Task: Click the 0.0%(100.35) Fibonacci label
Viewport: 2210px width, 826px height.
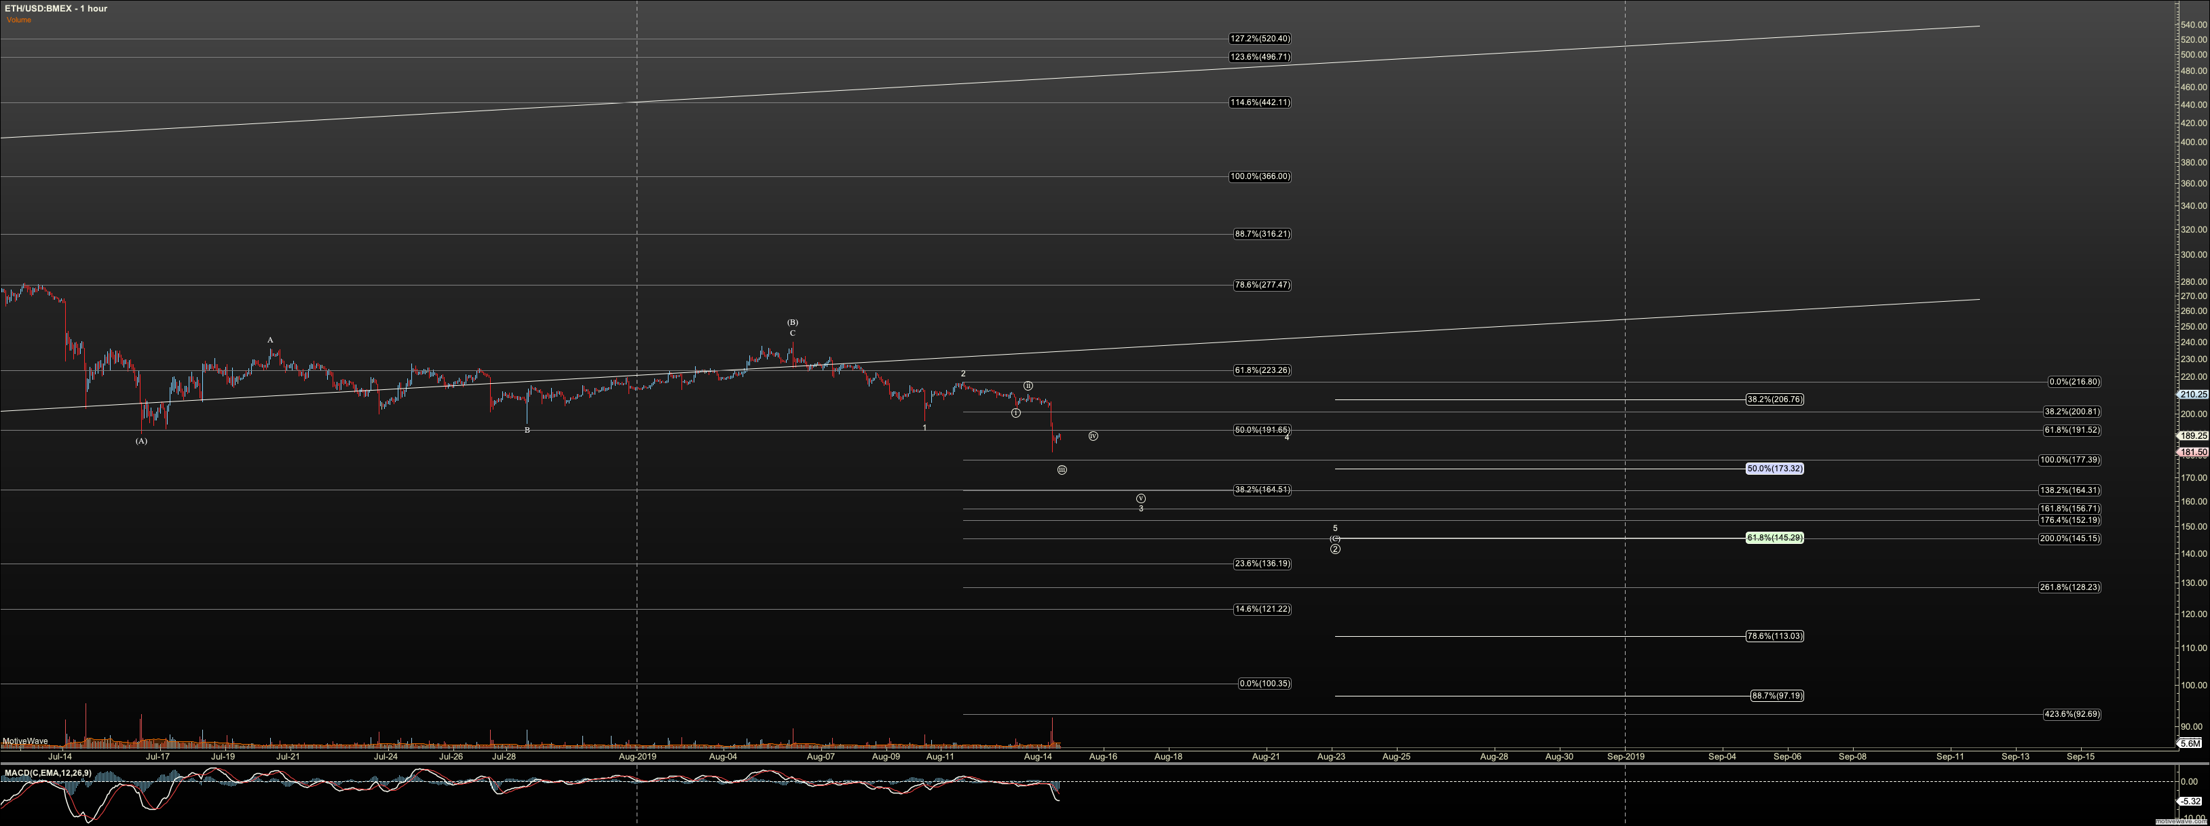Action: click(x=1265, y=684)
